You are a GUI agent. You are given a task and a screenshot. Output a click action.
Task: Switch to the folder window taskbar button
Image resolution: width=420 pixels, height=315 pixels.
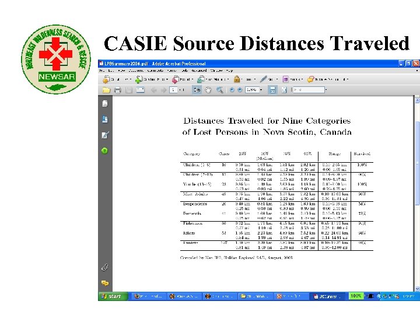pos(254,296)
